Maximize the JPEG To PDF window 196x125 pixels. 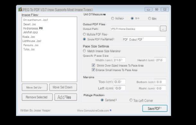click(x=156, y=9)
